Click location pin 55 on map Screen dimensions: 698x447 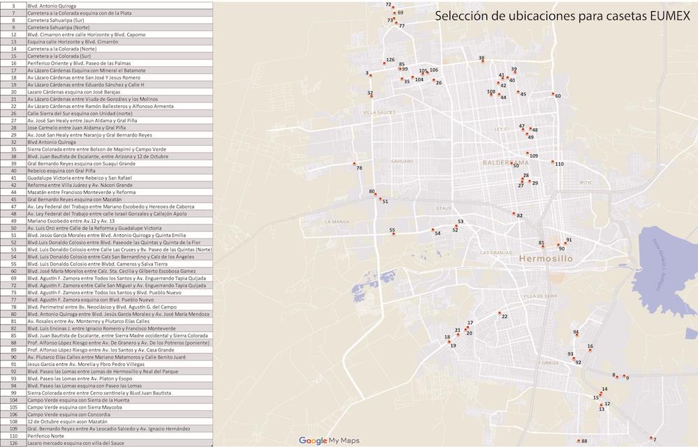click(394, 234)
